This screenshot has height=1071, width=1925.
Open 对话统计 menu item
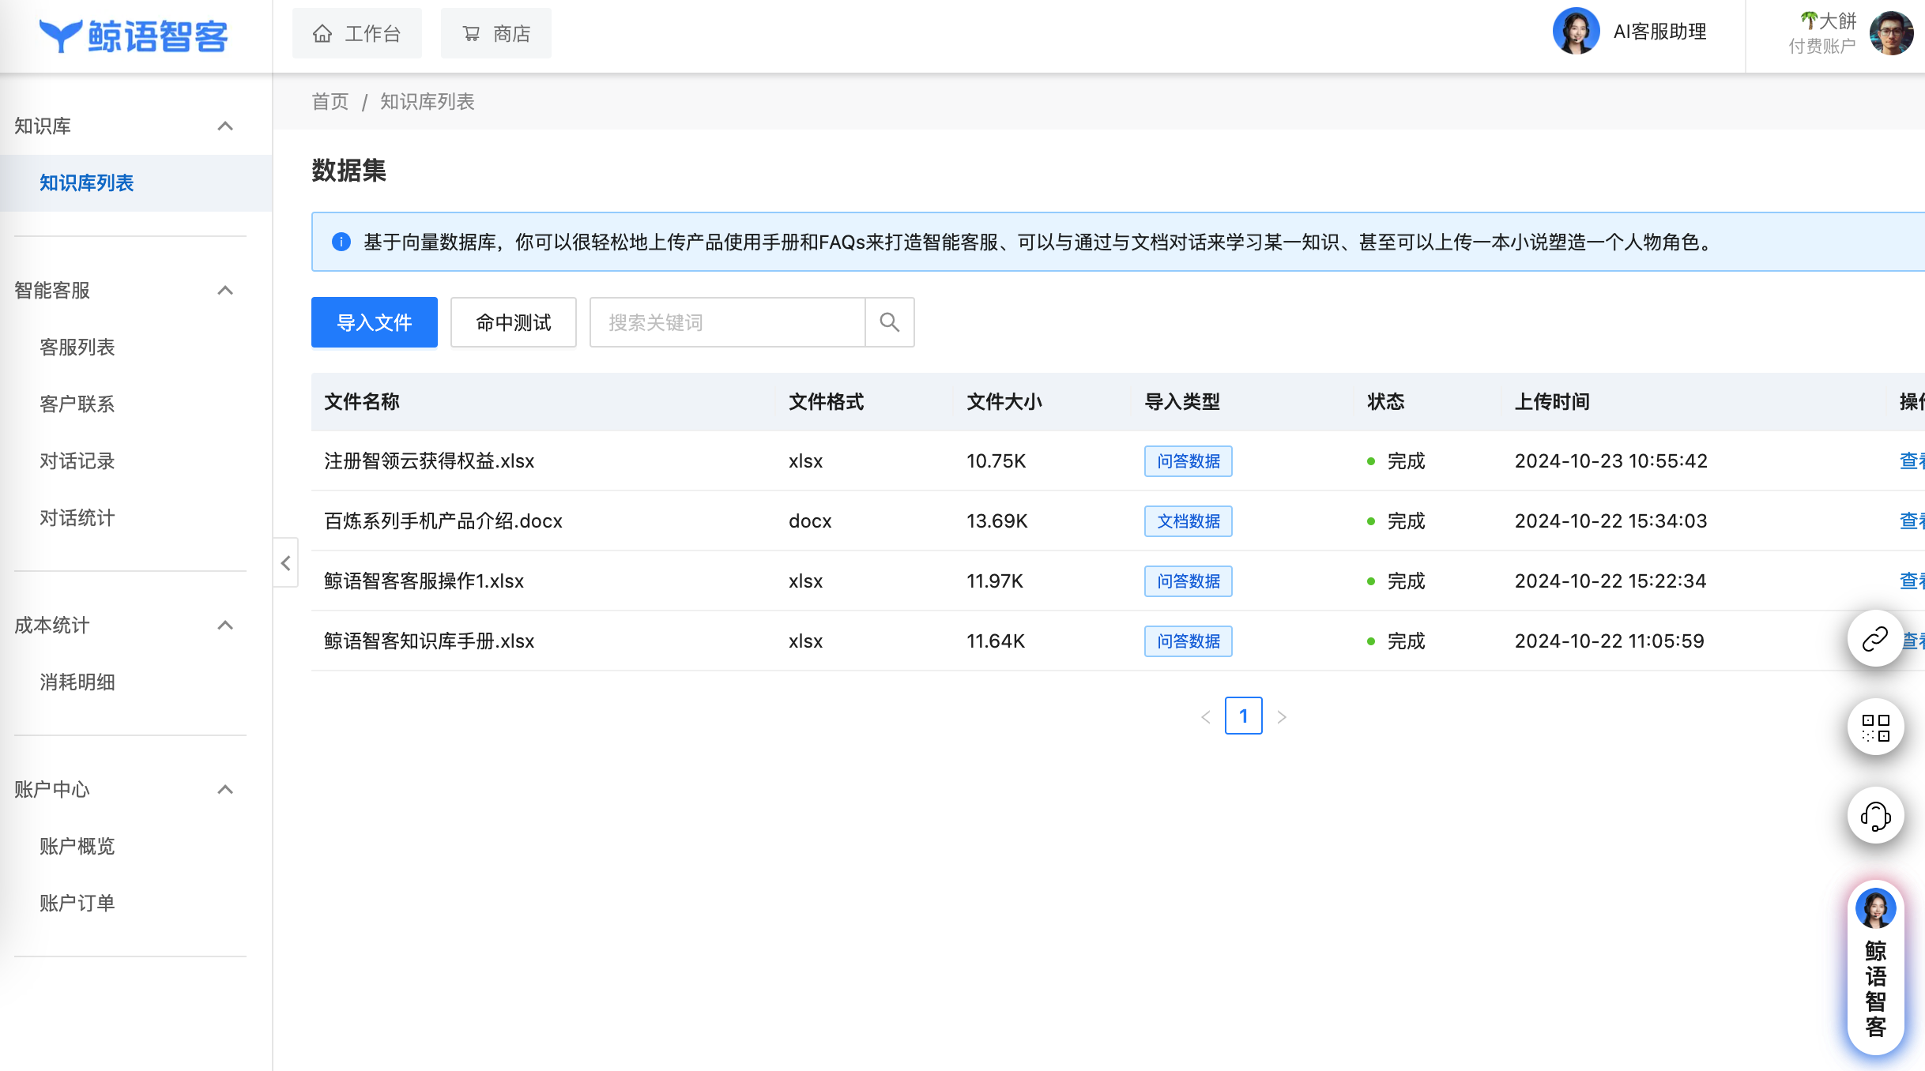(77, 518)
